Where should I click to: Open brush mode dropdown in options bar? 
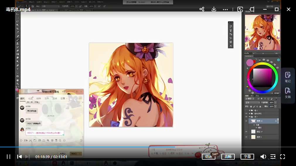[50, 6]
